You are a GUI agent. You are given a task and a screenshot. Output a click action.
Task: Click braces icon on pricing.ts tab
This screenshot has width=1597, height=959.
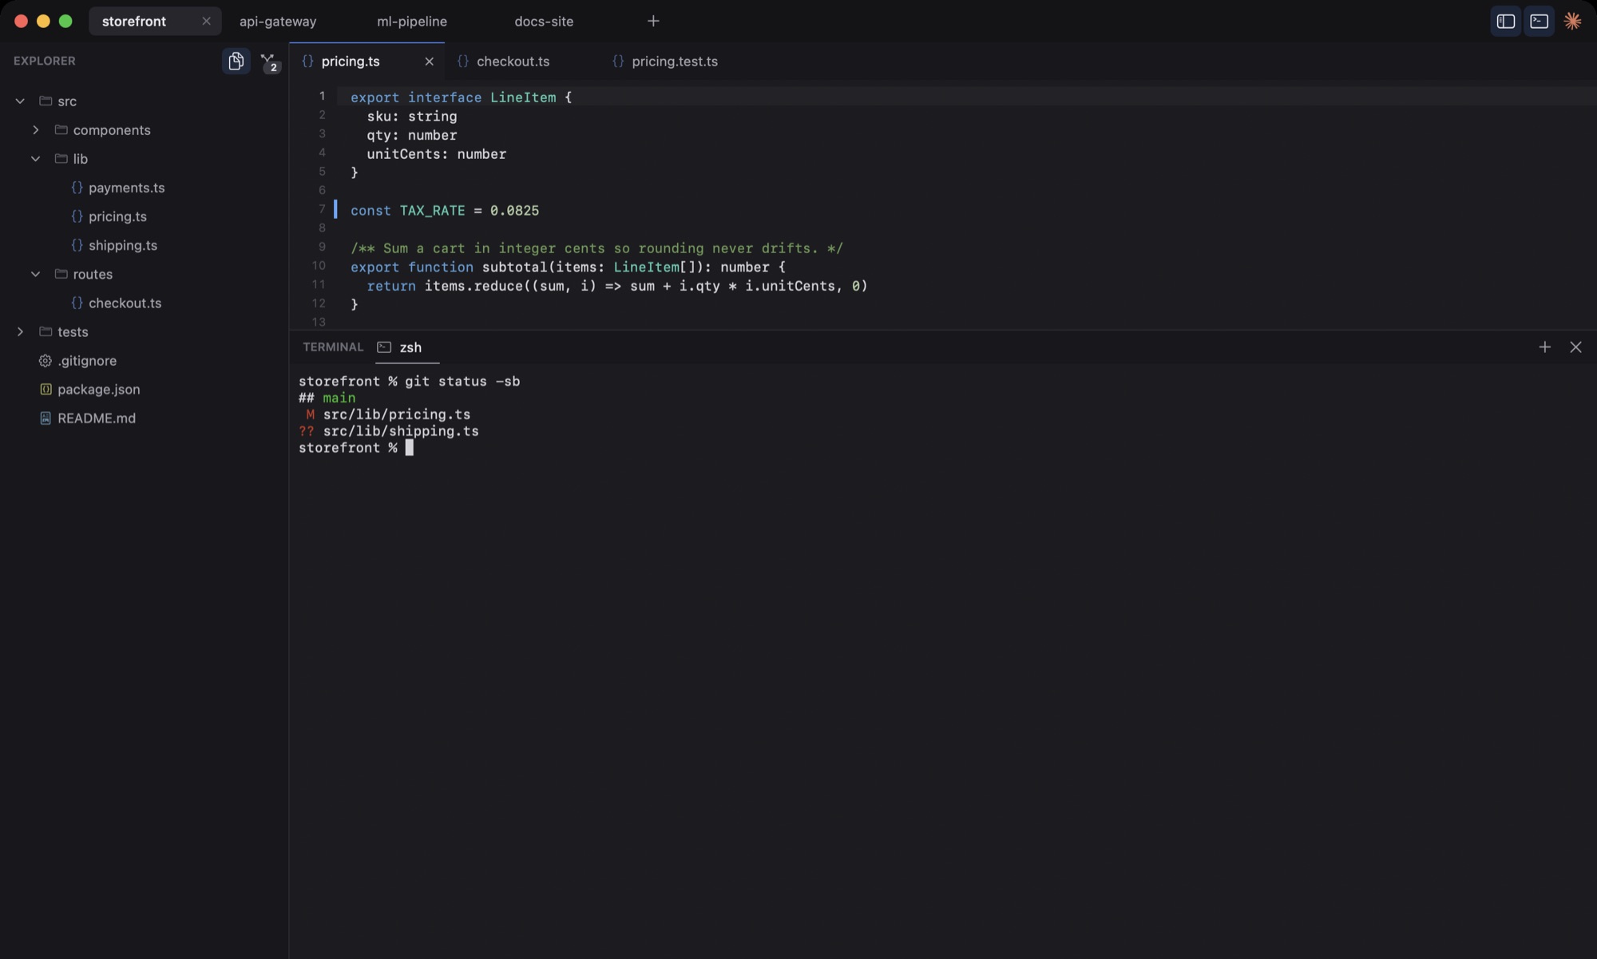click(307, 61)
